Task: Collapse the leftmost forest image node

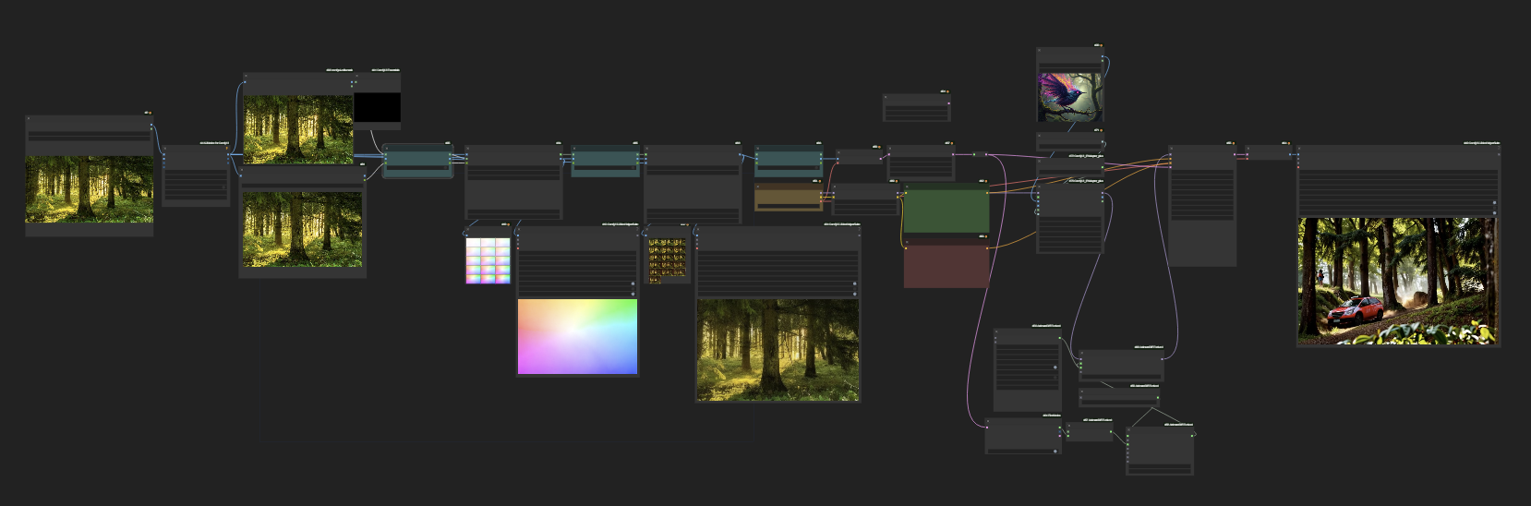Action: [x=29, y=118]
